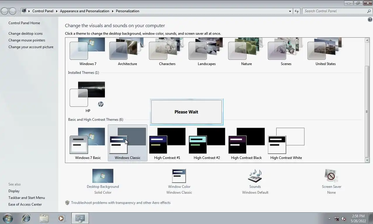Open the Screen Saver settings icon
The image size is (373, 224).
(x=331, y=176)
